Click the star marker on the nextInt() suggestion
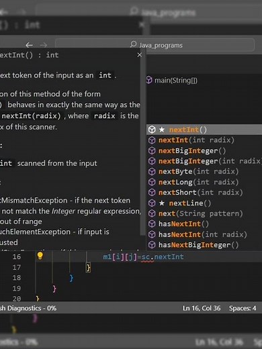Screen dimensions: 262x349 pyautogui.click(x=162, y=130)
